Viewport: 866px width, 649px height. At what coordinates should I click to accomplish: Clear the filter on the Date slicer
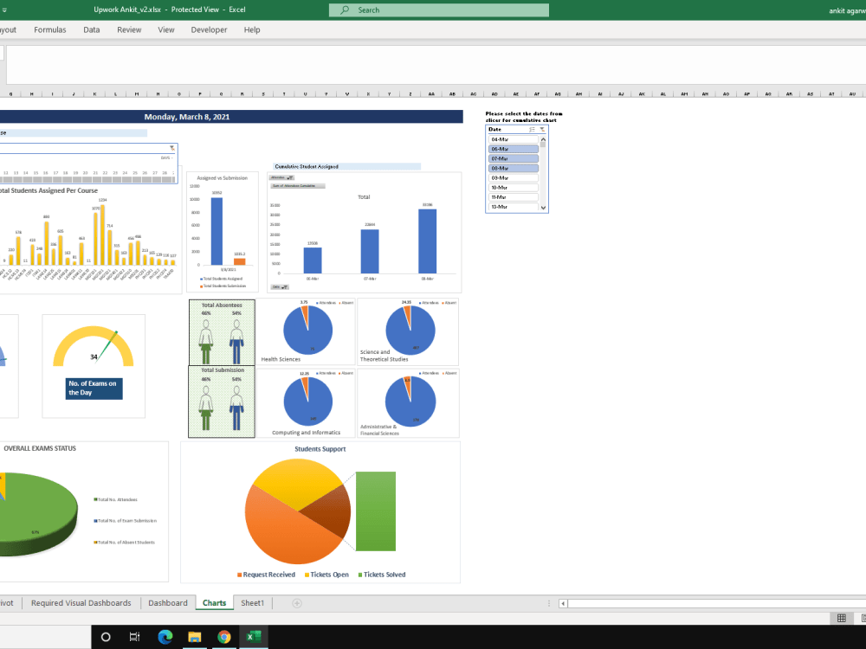coord(542,129)
